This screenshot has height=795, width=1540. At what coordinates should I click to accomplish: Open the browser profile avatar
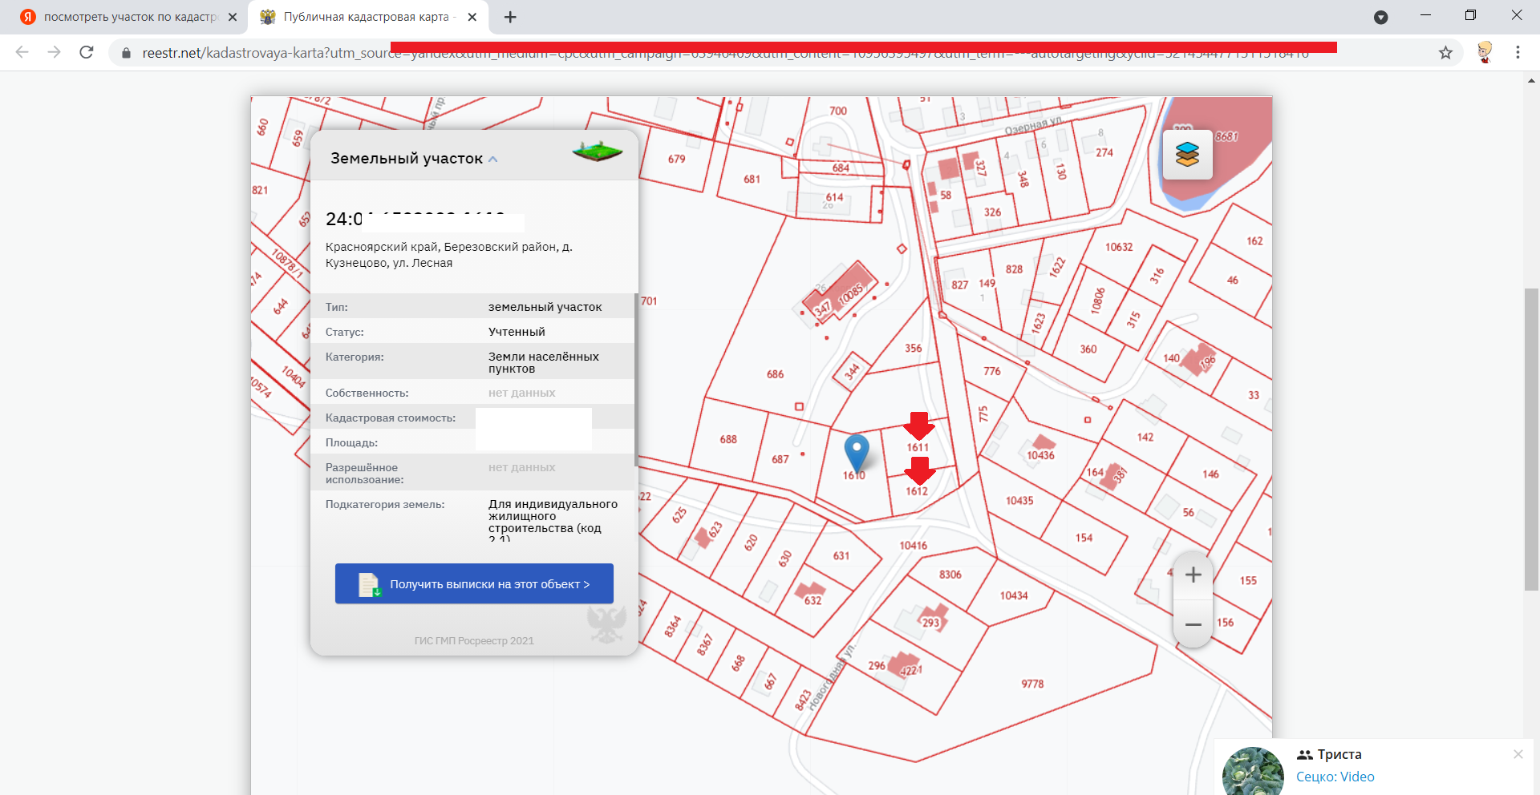click(x=1485, y=53)
